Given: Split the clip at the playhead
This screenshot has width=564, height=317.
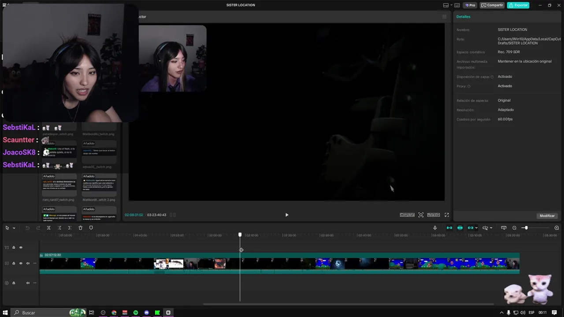Looking at the screenshot, I should pos(48,228).
